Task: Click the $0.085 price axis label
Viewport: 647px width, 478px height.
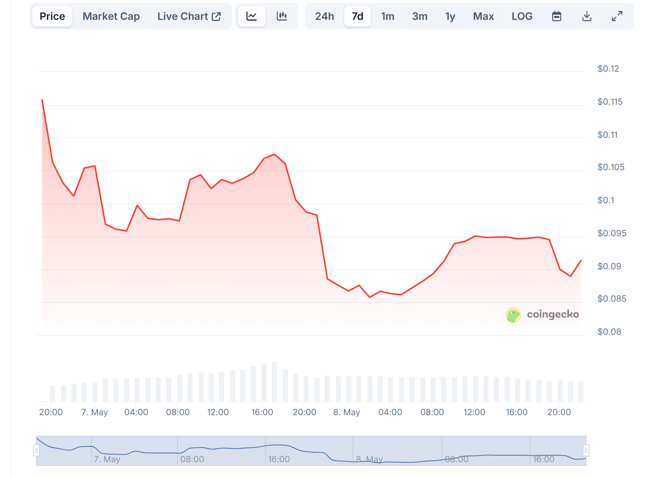Action: [x=612, y=299]
